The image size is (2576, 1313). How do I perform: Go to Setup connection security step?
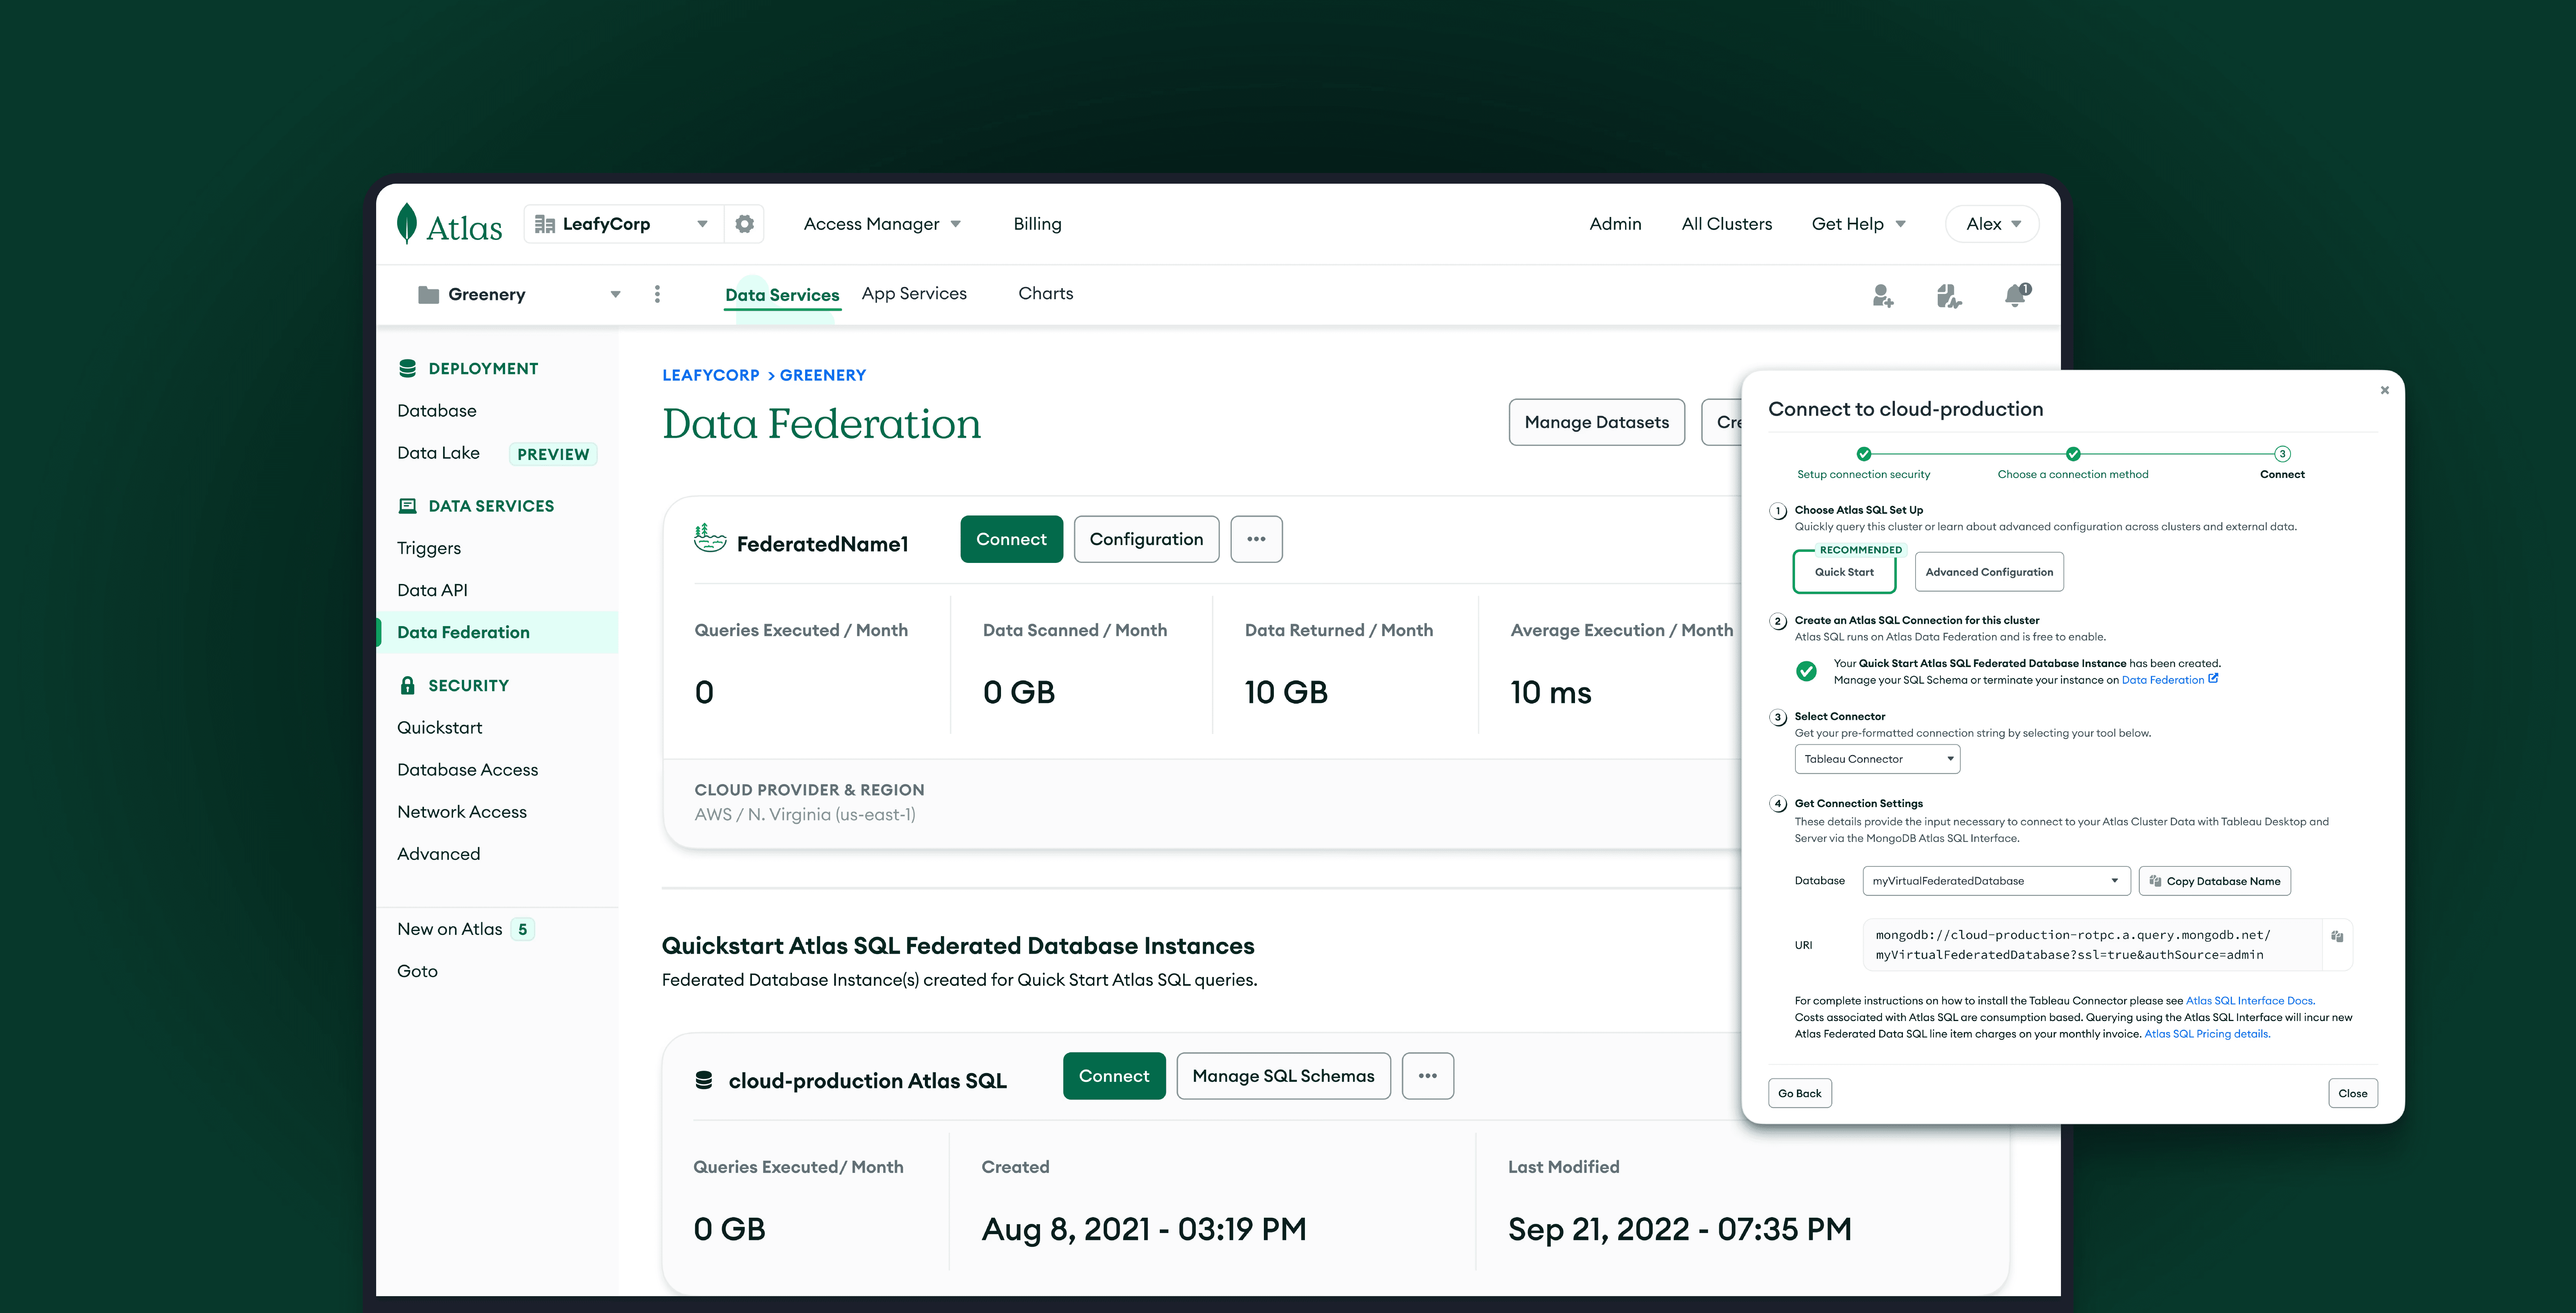pyautogui.click(x=1863, y=454)
